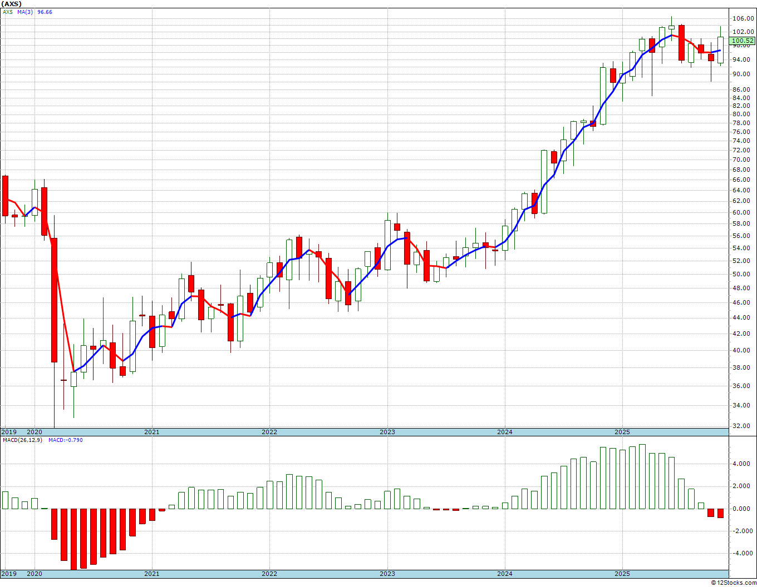Select the green AXS legend label
This screenshot has height=587, width=757.
point(8,12)
